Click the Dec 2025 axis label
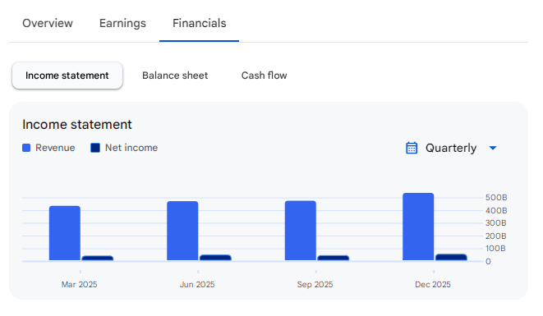The height and width of the screenshot is (316, 543). click(433, 285)
